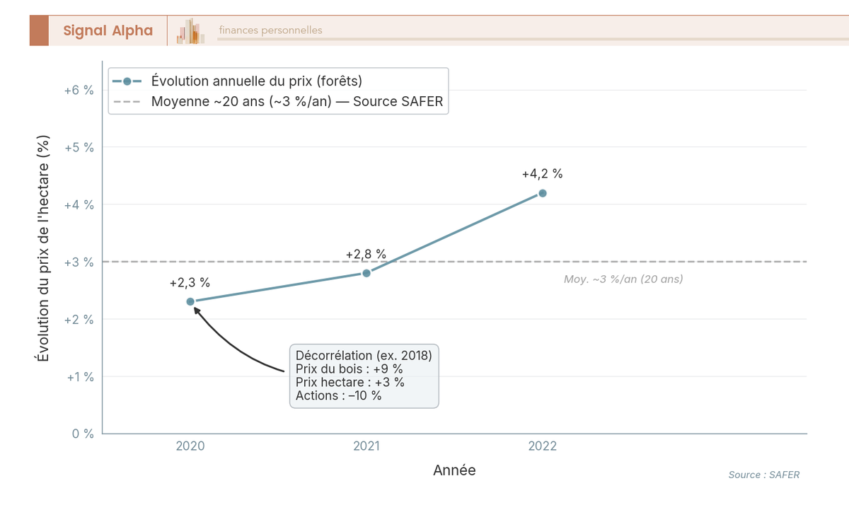
Task: Click the +2,3 % data label
Action: pos(190,283)
